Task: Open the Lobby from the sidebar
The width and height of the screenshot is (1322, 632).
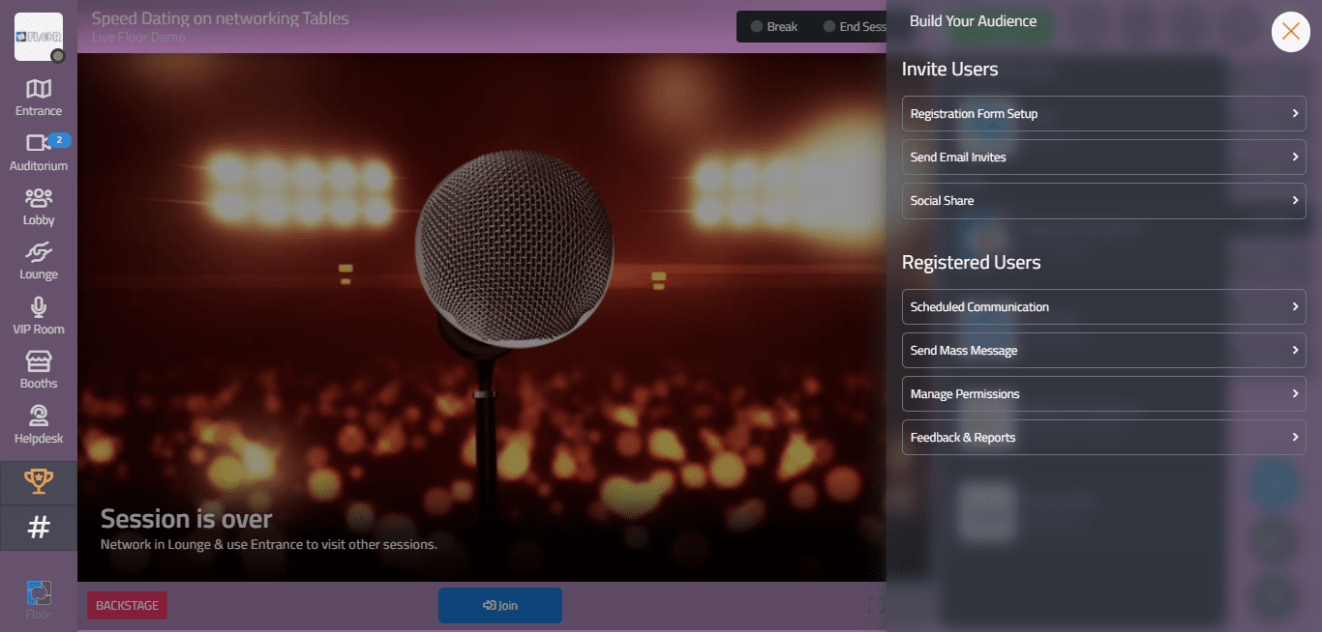Action: [39, 206]
